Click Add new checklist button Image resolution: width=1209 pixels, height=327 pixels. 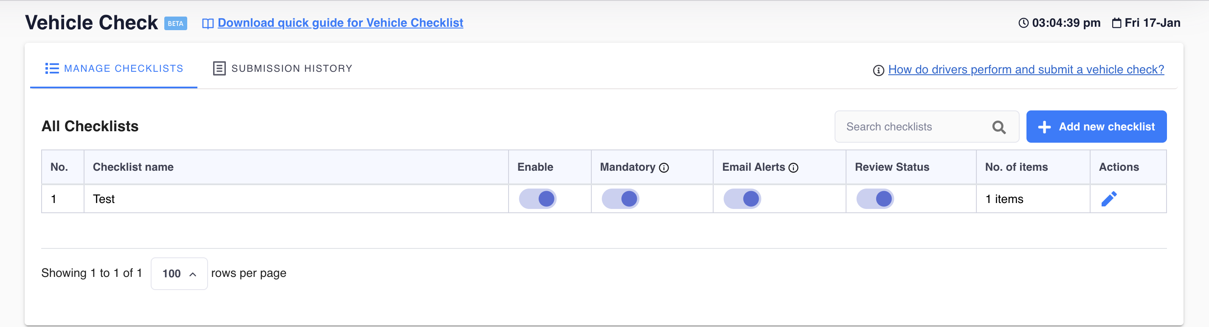point(1096,127)
